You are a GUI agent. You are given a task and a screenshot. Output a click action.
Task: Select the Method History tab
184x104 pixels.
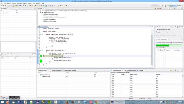click(117, 70)
